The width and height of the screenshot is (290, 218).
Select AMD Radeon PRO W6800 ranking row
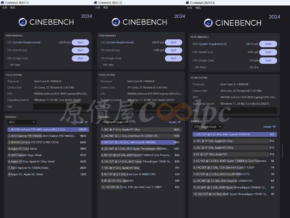pos(48,136)
